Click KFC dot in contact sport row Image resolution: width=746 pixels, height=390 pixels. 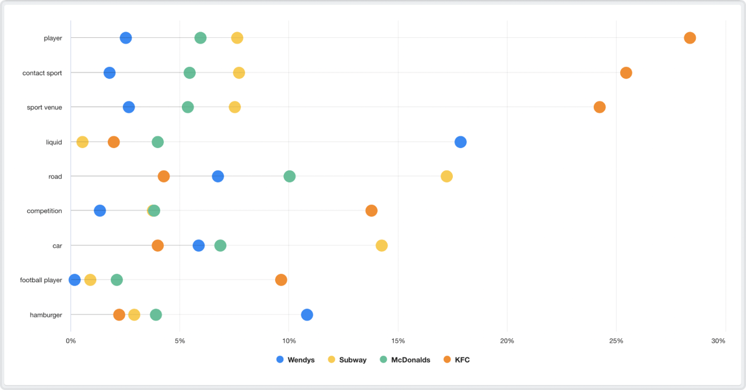pyautogui.click(x=626, y=73)
